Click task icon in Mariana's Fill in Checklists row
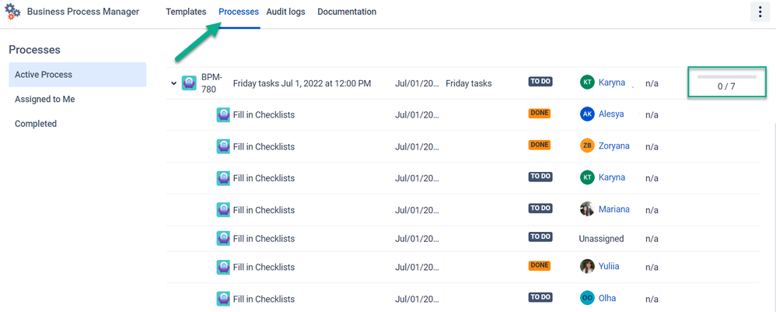 pos(223,210)
